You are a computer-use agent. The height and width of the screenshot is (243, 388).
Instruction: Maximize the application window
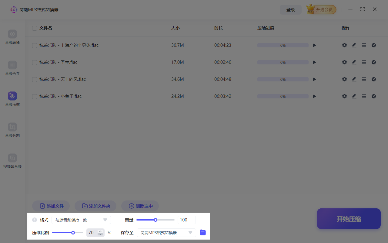[363, 9]
